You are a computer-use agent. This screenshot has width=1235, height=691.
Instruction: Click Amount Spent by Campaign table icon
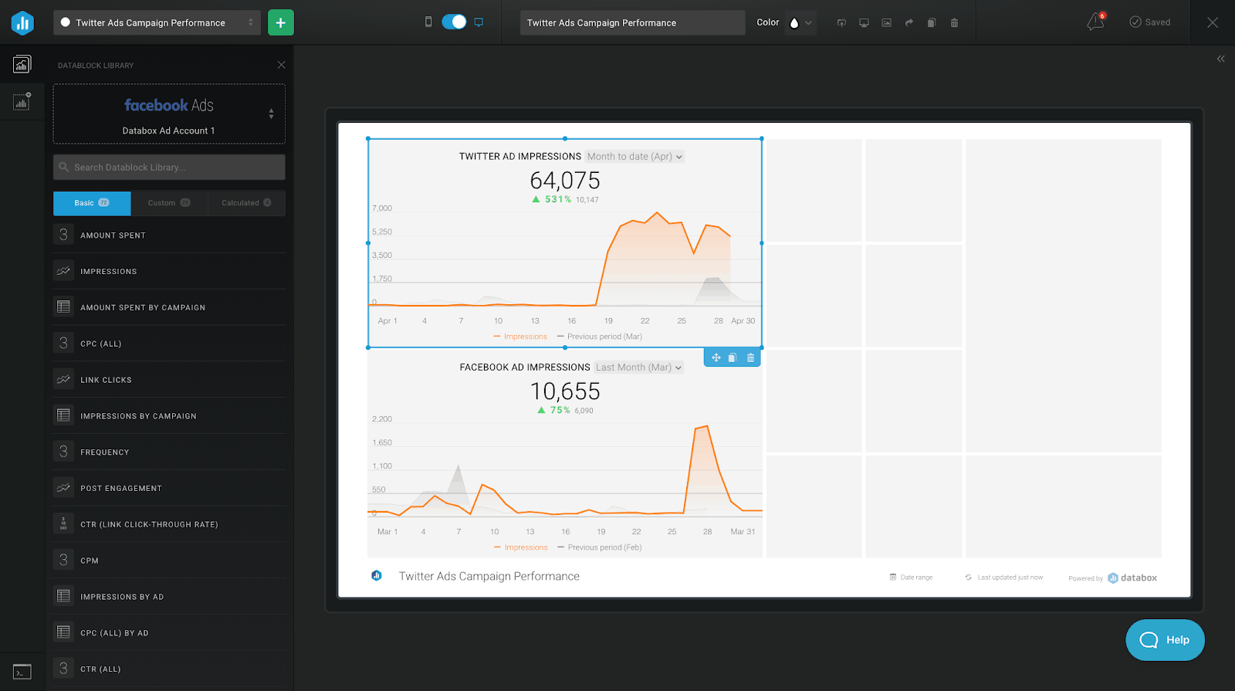pyautogui.click(x=63, y=307)
